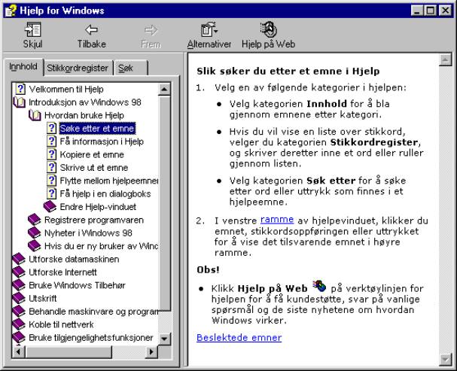The width and height of the screenshot is (457, 371).
Task: Maximize the Hjelp for Windows window
Action: [x=431, y=11]
